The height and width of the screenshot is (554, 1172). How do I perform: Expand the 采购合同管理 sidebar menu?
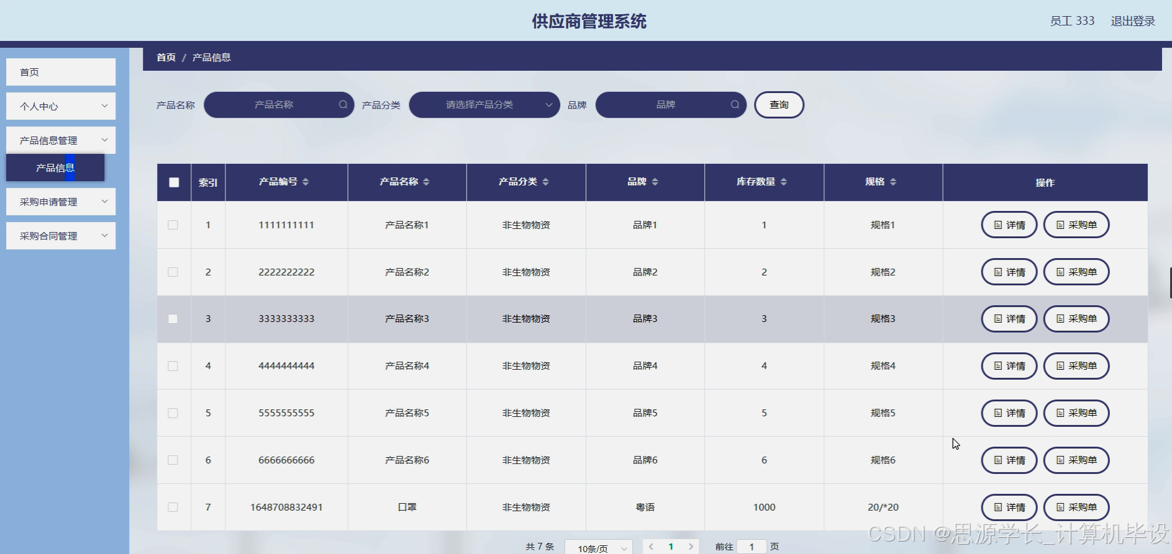[61, 236]
